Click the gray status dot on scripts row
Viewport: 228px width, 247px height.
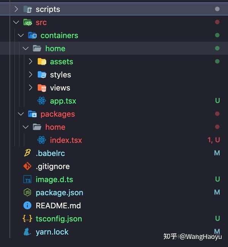(x=217, y=9)
